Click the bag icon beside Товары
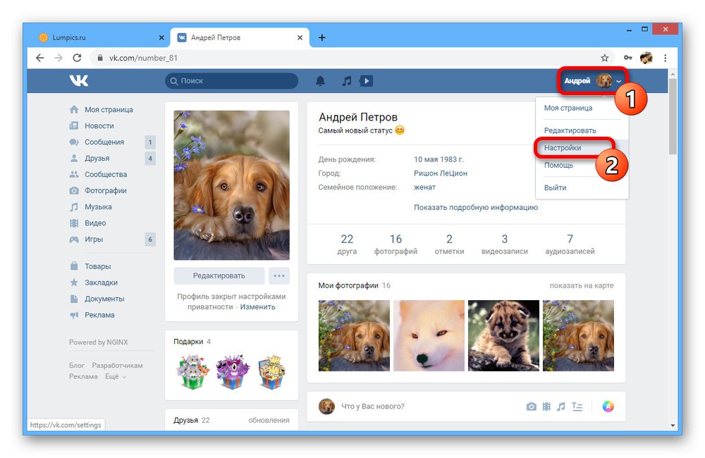This screenshot has width=705, height=458. pos(74,266)
